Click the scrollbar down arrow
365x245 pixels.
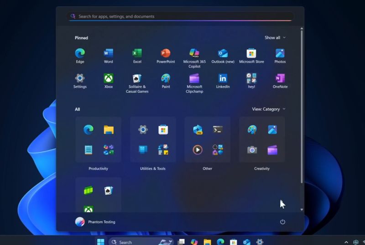click(x=302, y=209)
